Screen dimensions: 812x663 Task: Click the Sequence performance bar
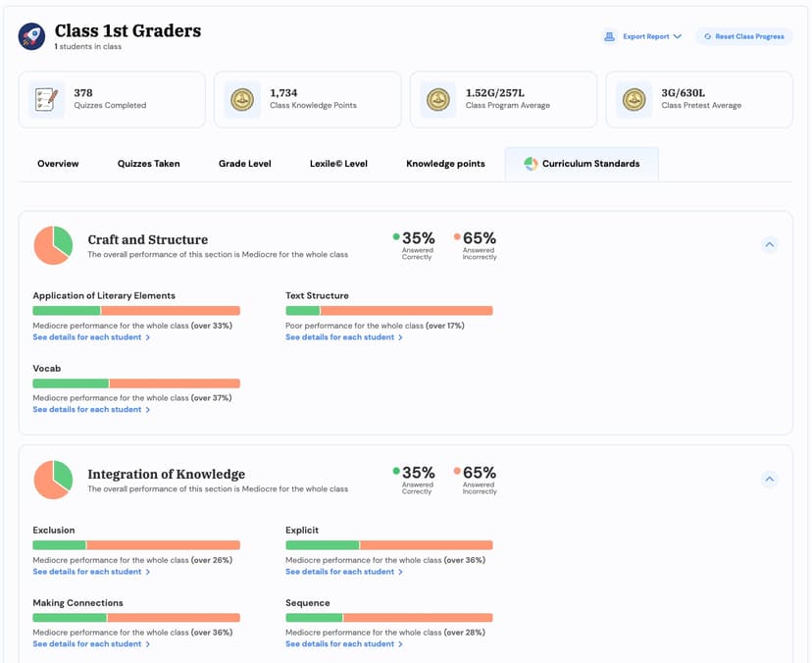pos(388,618)
